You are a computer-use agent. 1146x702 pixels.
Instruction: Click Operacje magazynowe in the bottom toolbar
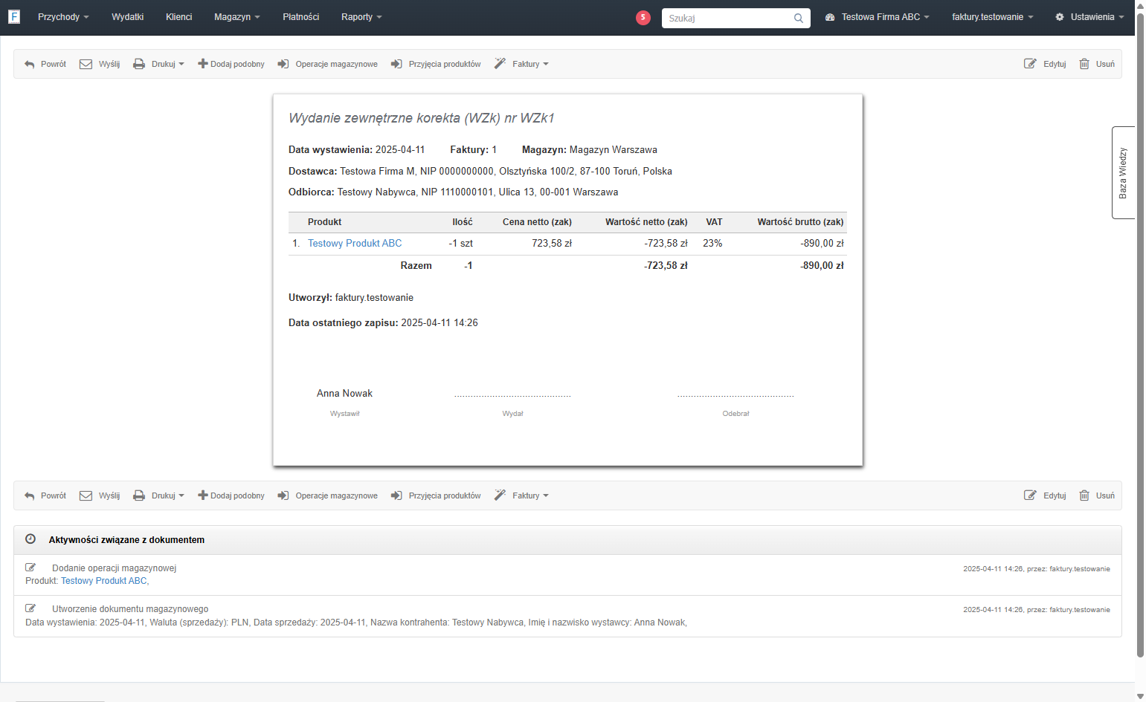tap(328, 495)
